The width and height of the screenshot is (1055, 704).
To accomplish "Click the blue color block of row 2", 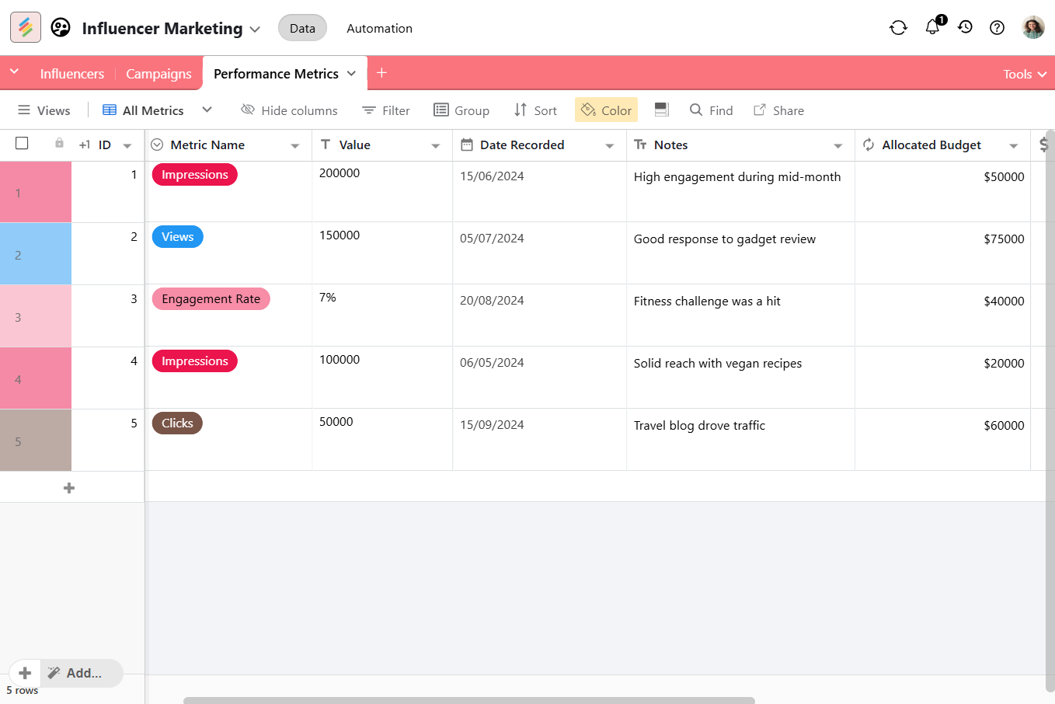I will 36,254.
